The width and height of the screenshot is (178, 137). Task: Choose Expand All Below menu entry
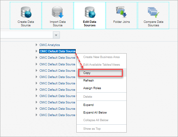[101, 113]
